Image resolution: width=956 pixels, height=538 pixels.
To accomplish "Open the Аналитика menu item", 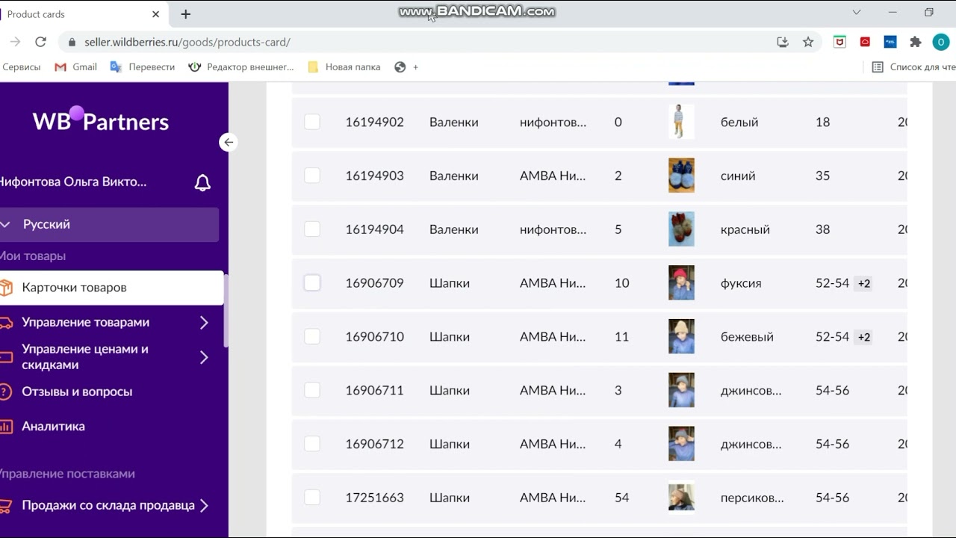I will tap(53, 427).
